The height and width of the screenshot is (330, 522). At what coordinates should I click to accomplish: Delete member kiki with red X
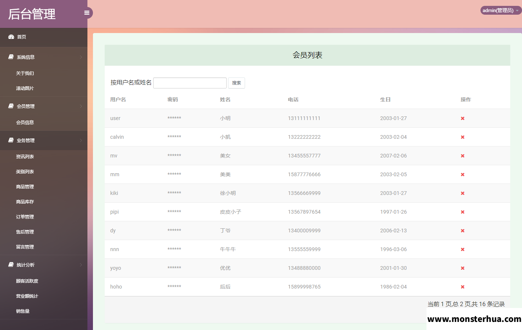[462, 193]
